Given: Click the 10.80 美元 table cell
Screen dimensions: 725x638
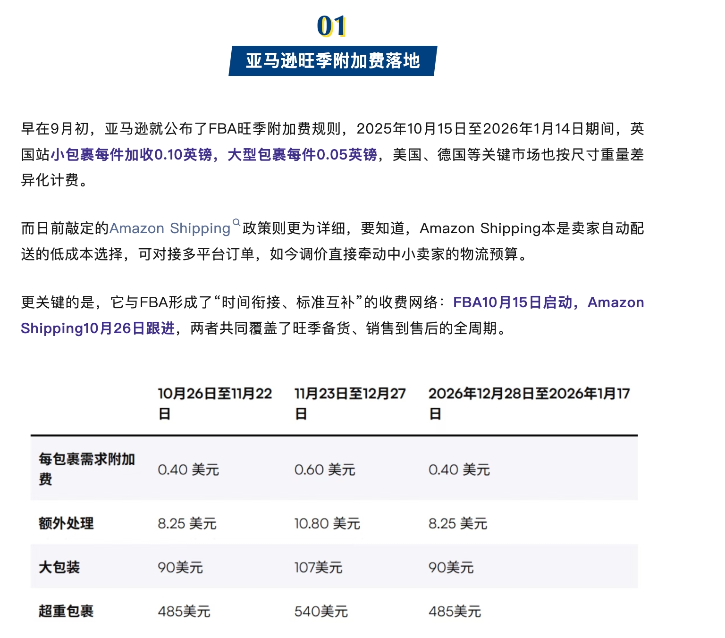Looking at the screenshot, I should coord(327,524).
